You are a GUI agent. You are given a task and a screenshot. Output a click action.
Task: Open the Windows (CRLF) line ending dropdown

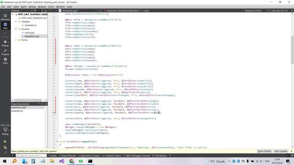(255, 11)
